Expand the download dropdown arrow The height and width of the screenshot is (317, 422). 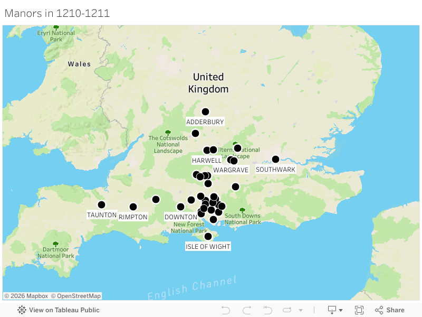pyautogui.click(x=341, y=310)
